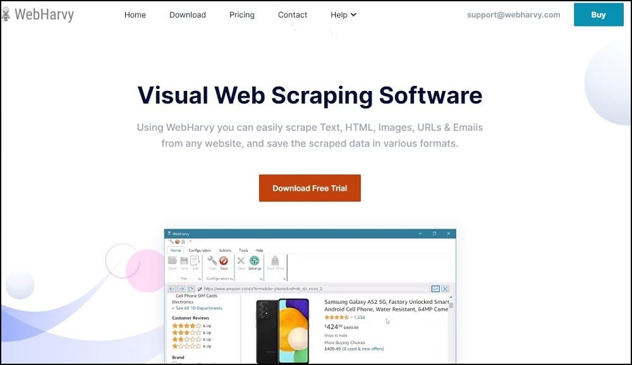Image resolution: width=632 pixels, height=365 pixels.
Task: Select the Tools ribbon tab
Action: click(x=243, y=250)
